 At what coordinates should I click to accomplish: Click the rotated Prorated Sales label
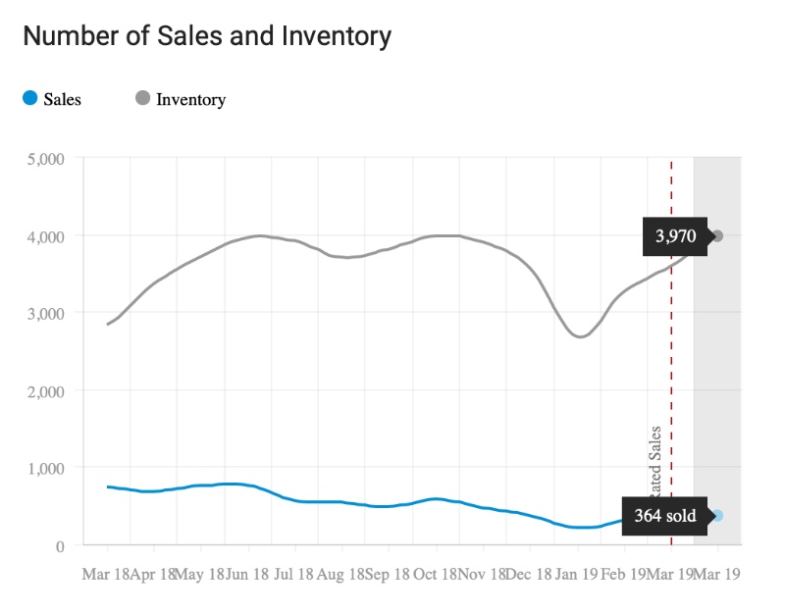[x=654, y=460]
